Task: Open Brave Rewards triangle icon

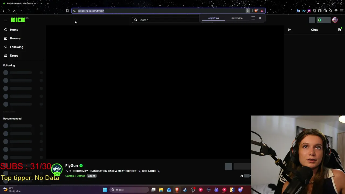Action: click(262, 11)
